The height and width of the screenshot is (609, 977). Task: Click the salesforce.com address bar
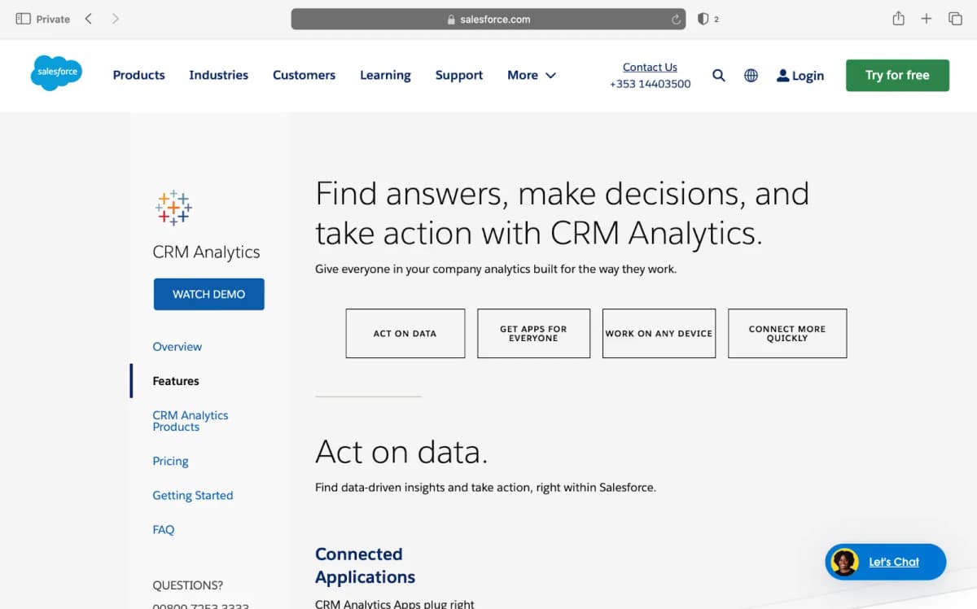pyautogui.click(x=488, y=20)
